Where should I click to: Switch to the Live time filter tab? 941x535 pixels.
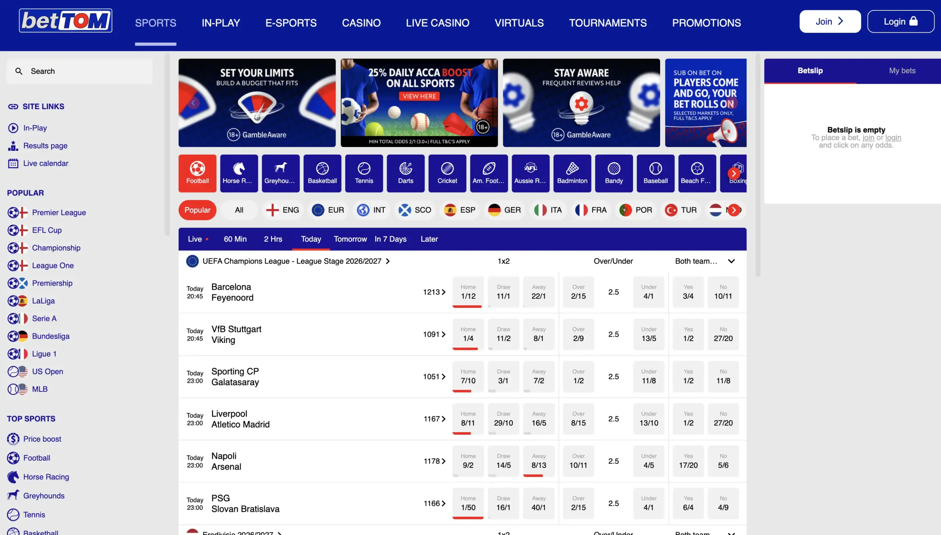pyautogui.click(x=198, y=239)
